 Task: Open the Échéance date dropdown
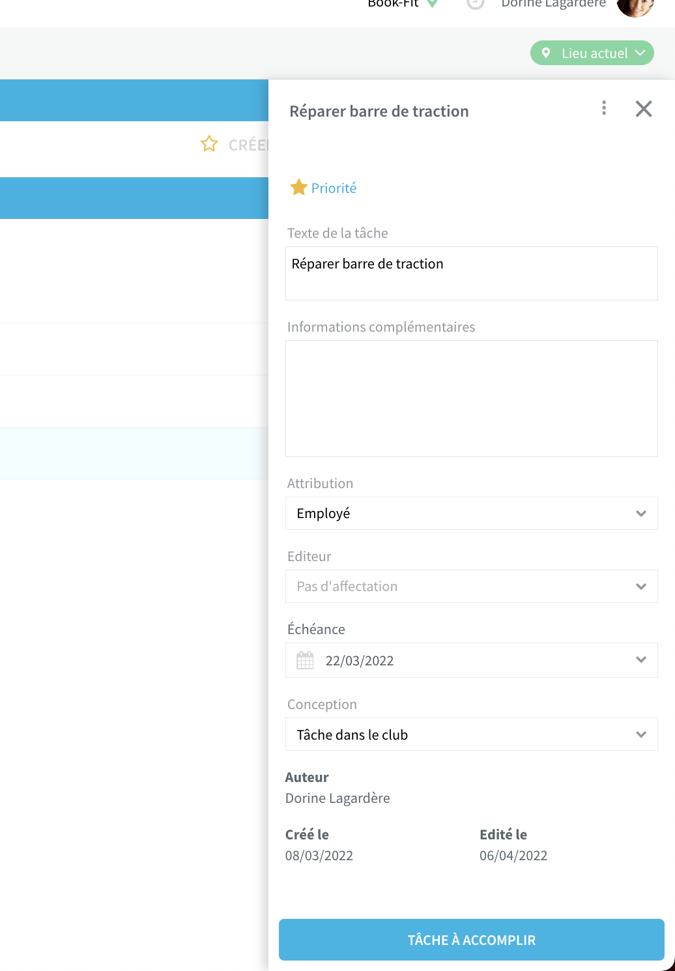[x=472, y=660]
